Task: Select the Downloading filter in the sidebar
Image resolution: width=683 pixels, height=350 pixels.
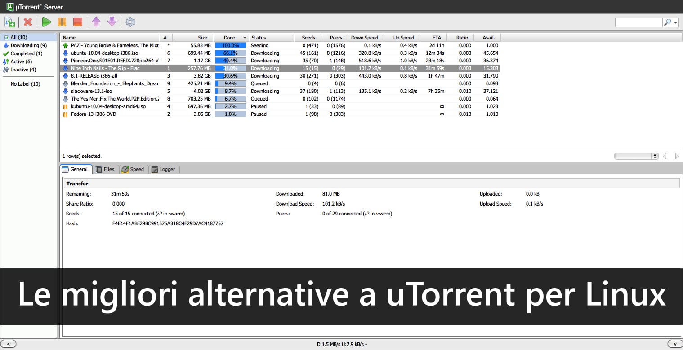Action: pos(25,45)
